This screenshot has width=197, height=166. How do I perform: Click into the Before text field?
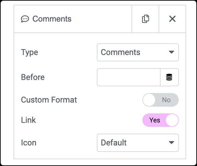tap(129, 77)
